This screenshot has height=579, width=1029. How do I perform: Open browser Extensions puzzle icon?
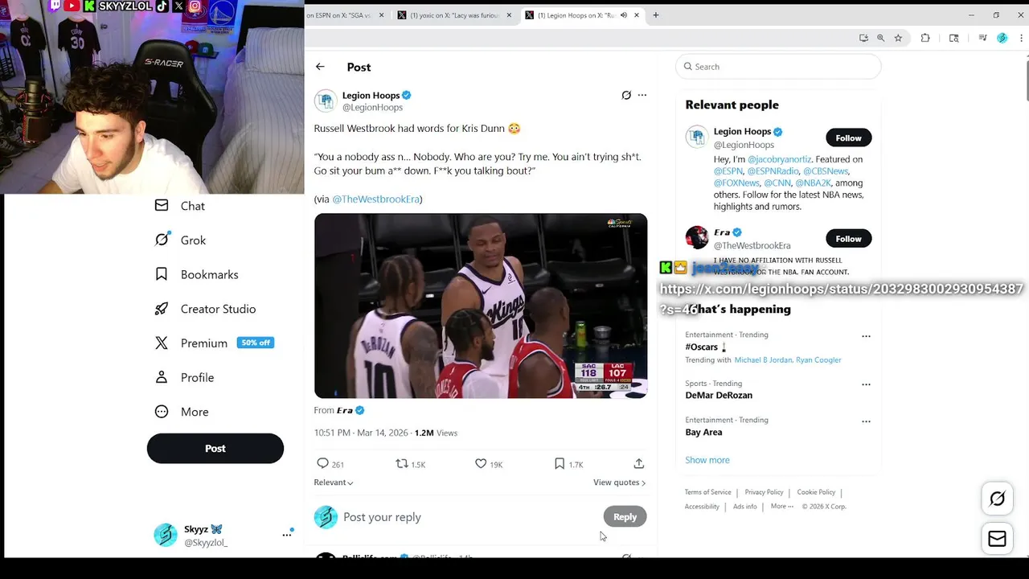coord(925,38)
